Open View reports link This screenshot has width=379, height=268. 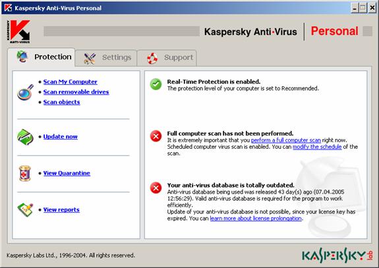click(x=61, y=209)
